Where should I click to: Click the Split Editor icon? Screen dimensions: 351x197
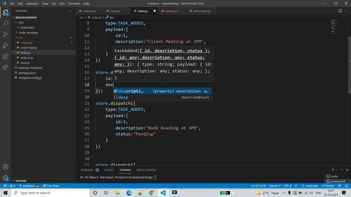click(340, 11)
